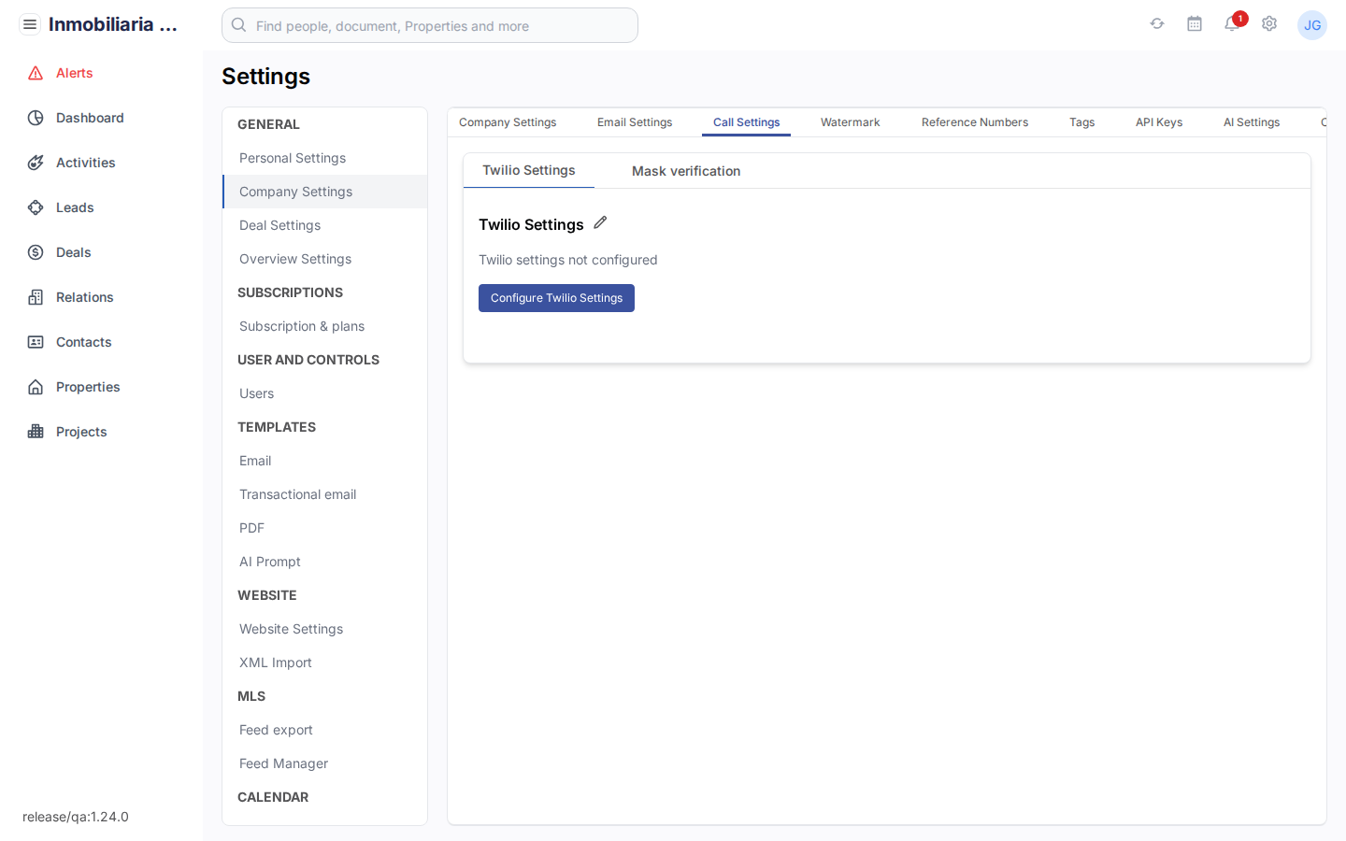Click Configure Twilio Settings button
Image resolution: width=1346 pixels, height=841 pixels.
(x=556, y=297)
